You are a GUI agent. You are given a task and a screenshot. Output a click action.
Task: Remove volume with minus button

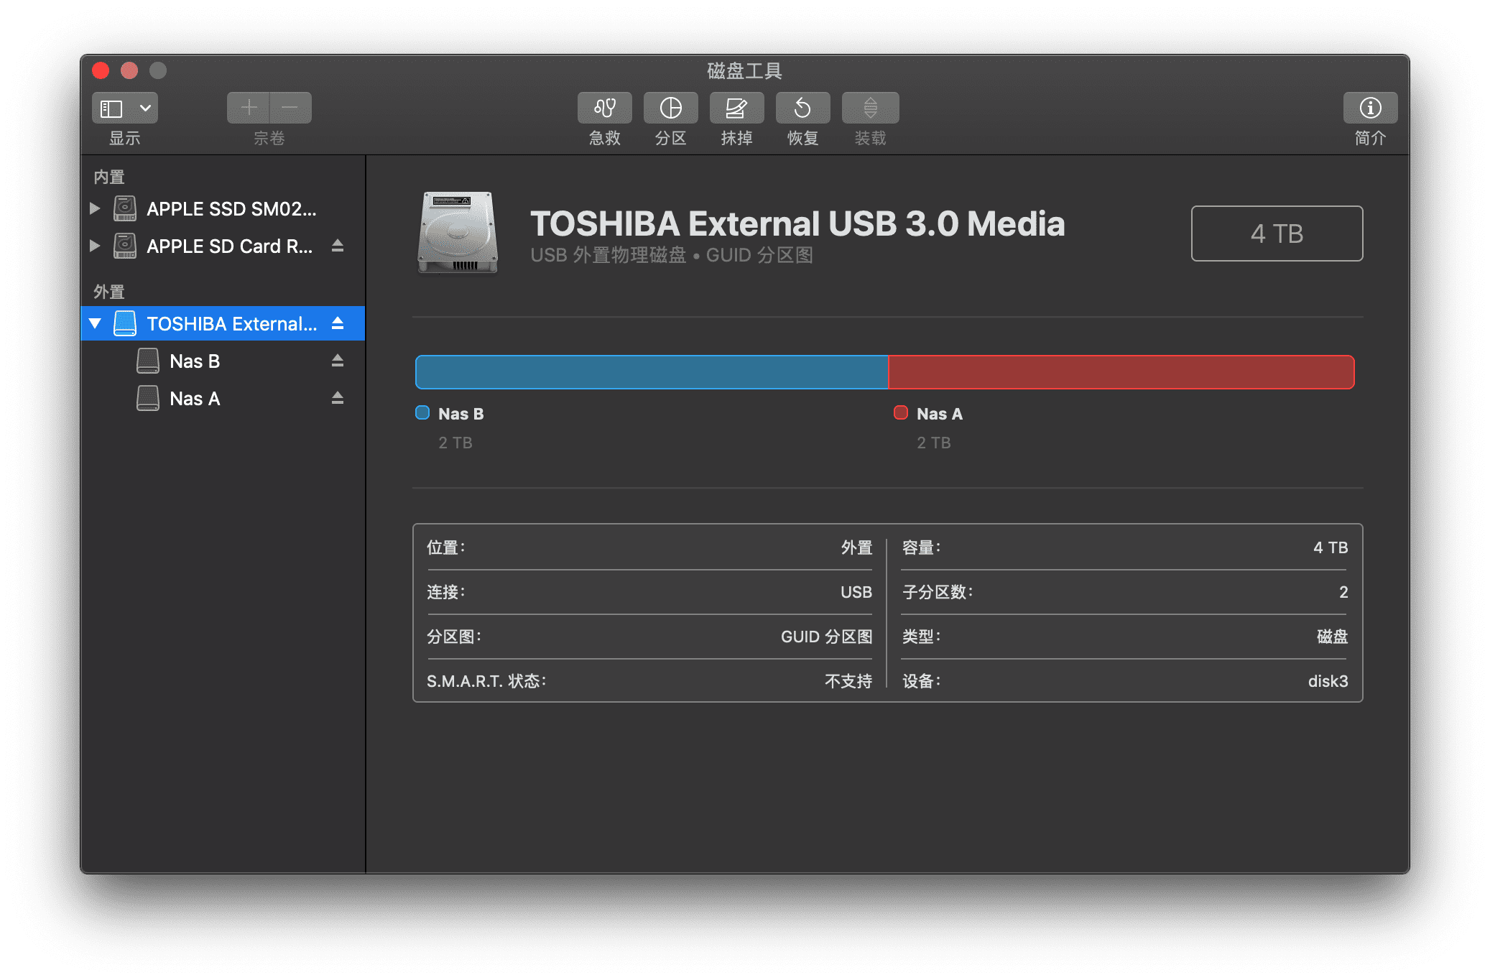pyautogui.click(x=290, y=108)
